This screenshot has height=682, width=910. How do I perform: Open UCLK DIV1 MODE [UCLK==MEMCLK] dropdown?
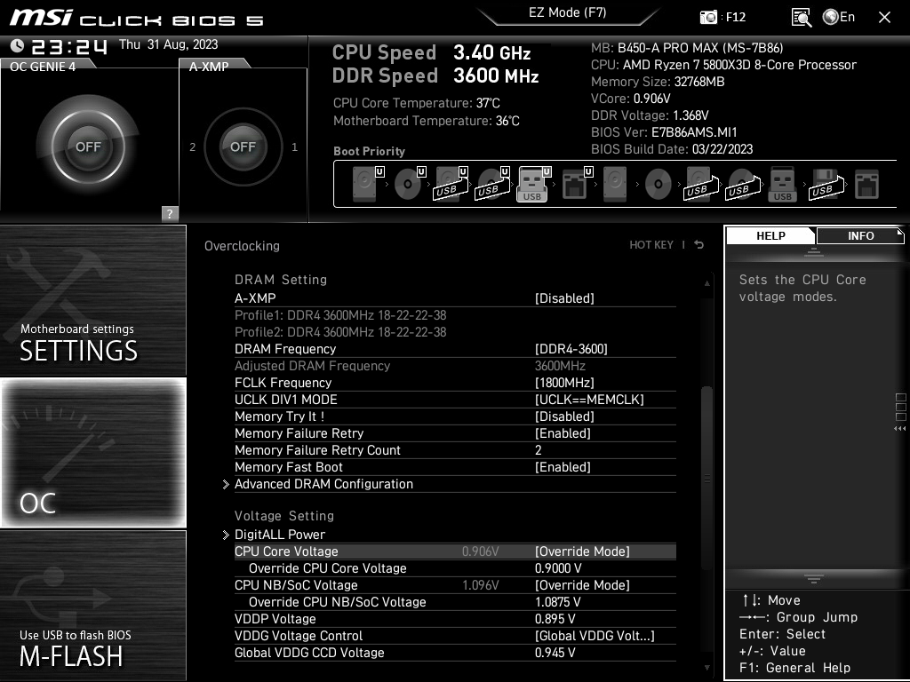tap(589, 400)
